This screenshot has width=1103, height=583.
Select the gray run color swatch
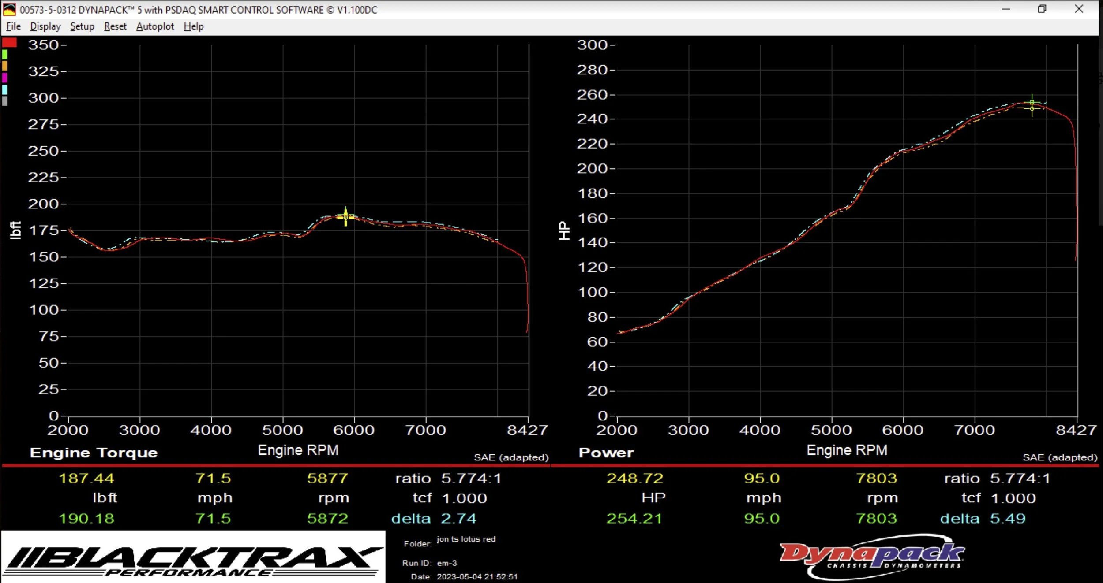click(x=4, y=101)
